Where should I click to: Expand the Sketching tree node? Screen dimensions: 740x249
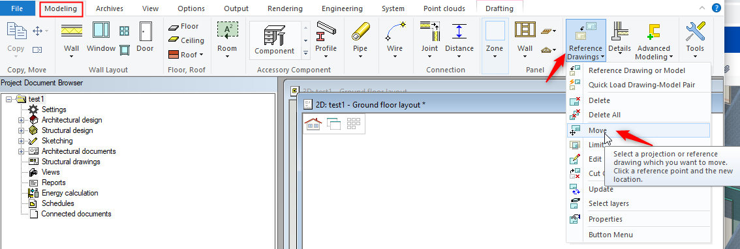21,141
